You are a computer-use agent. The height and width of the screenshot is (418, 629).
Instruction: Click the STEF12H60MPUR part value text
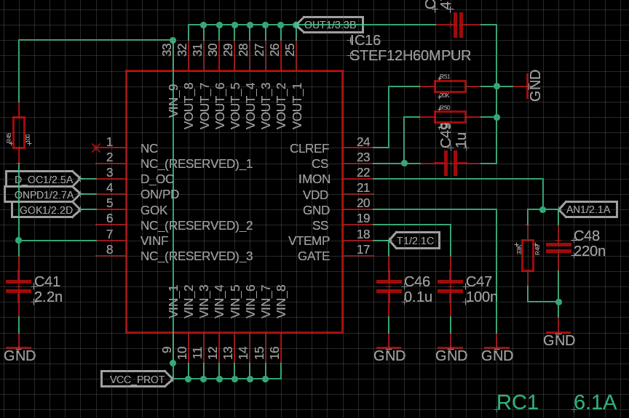coord(411,56)
